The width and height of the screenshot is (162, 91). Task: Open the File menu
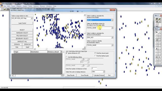point(5,6)
